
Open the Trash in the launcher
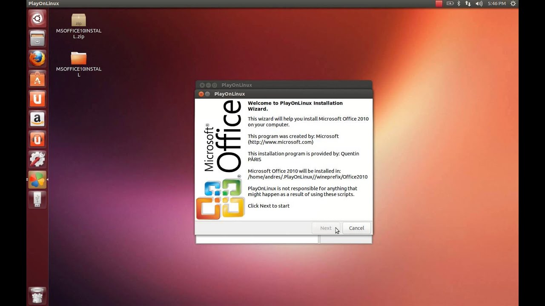point(37,295)
